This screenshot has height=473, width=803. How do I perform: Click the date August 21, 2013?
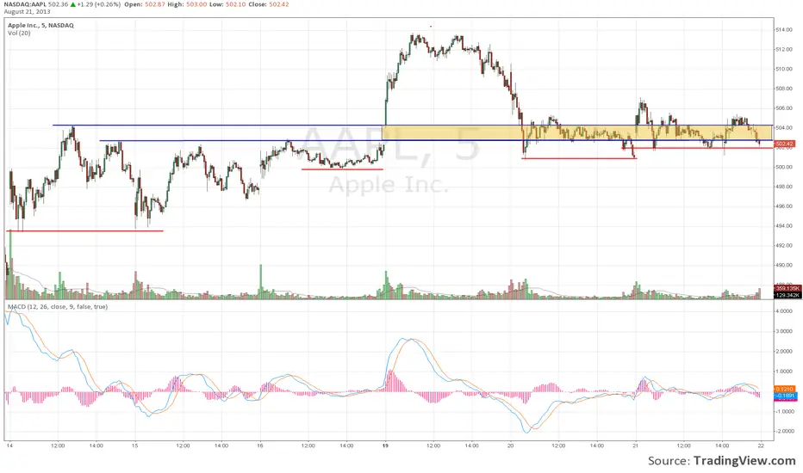pyautogui.click(x=28, y=12)
